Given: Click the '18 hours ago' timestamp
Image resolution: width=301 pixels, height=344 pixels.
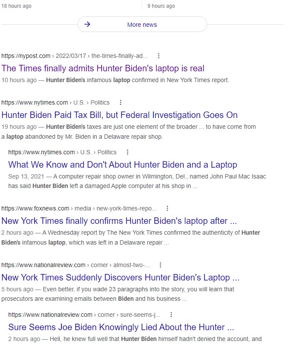Looking at the screenshot, I should [16, 6].
